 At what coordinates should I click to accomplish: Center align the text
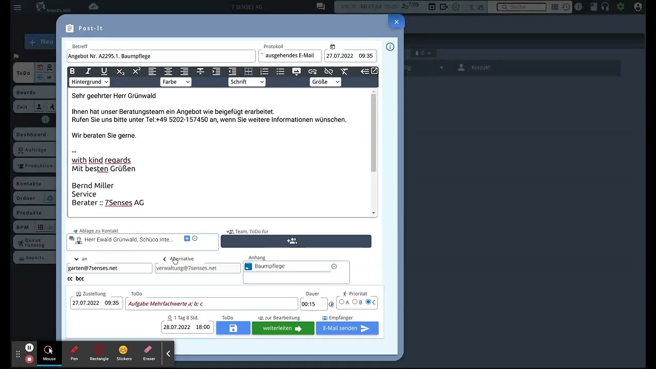coord(168,71)
